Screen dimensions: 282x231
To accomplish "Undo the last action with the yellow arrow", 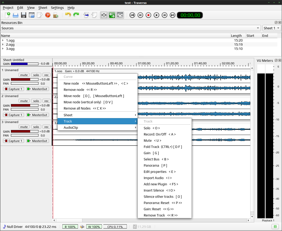I will [68, 15].
